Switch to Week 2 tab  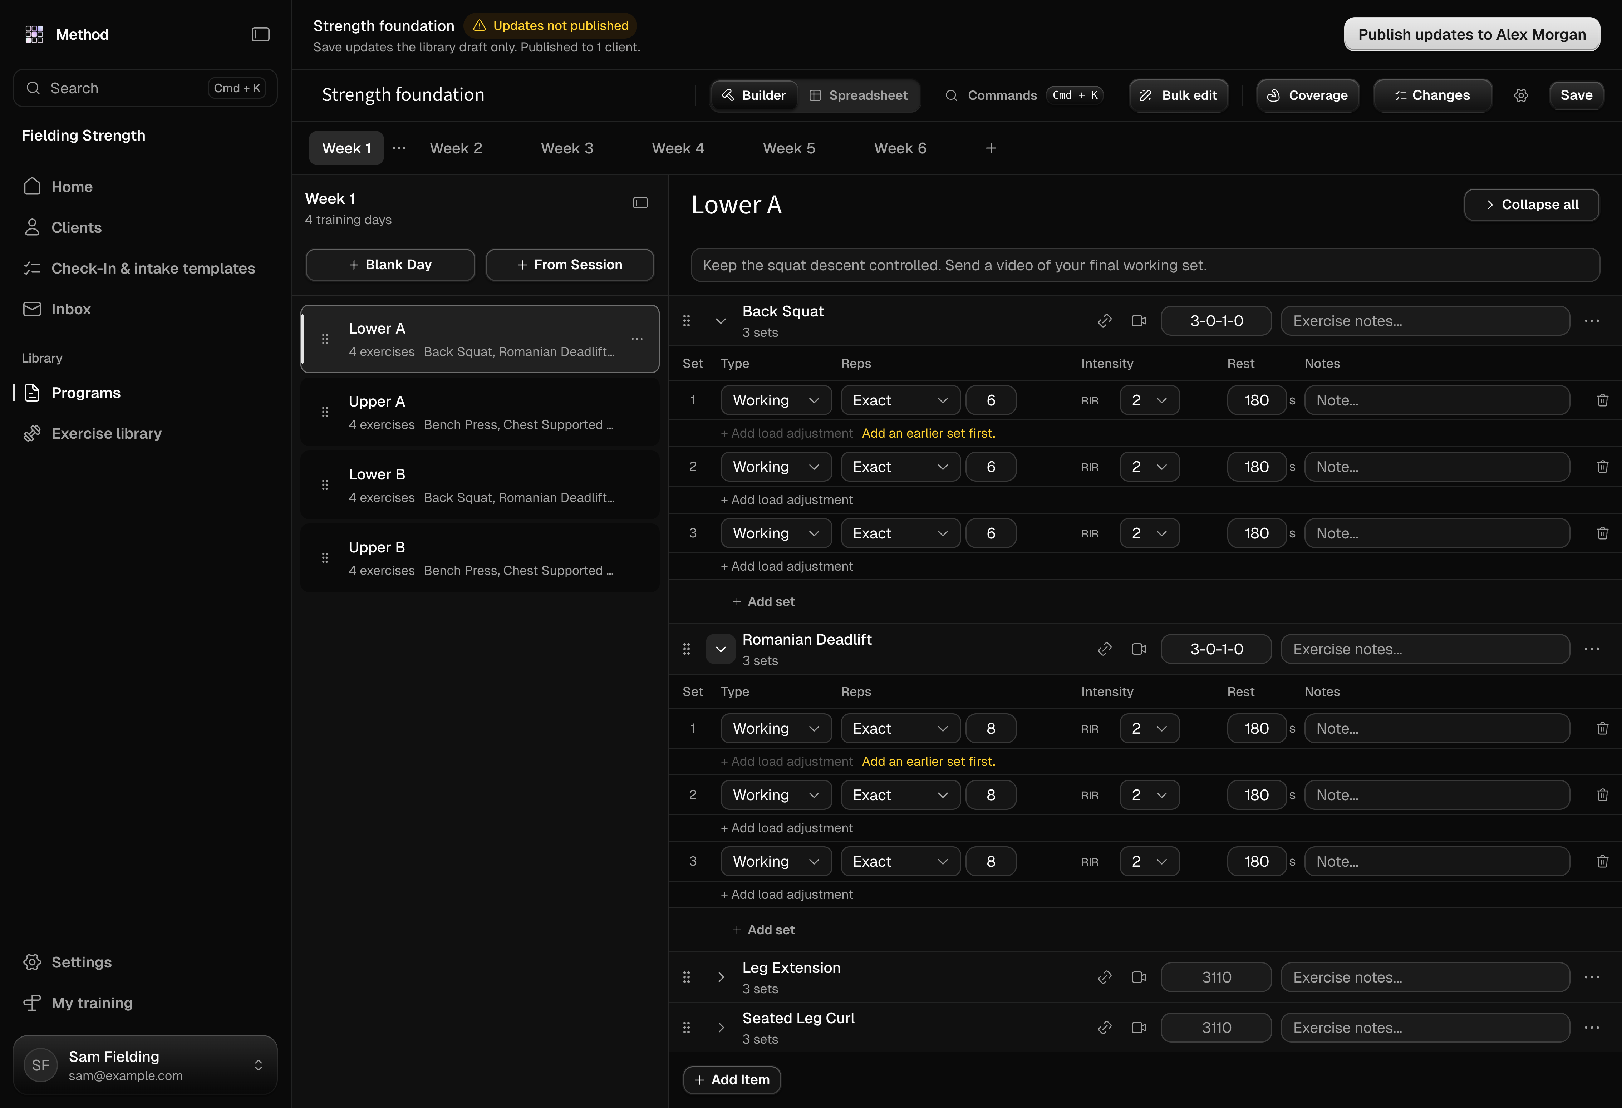[456, 148]
